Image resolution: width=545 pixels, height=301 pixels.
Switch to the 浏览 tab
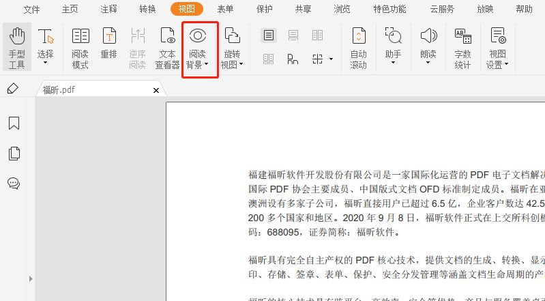[x=342, y=10]
